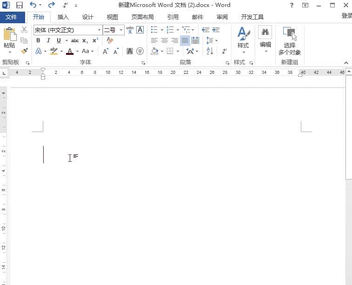352x285 pixels.
Task: Click vertical scrollbar up arrow
Action: pos(349,72)
